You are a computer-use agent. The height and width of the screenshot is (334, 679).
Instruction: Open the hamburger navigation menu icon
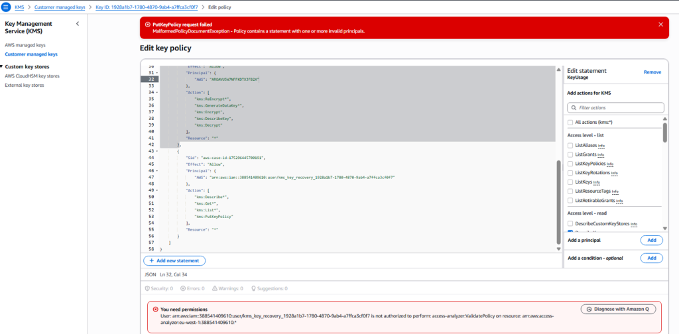[6, 7]
